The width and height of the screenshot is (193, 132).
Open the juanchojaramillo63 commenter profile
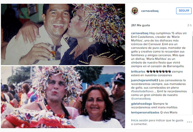click(145, 80)
